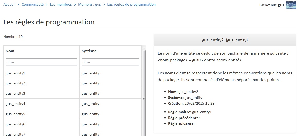Viewport: 299px width, 136px height.
Task: Select the gus_entity5 row
Action: tap(72, 114)
